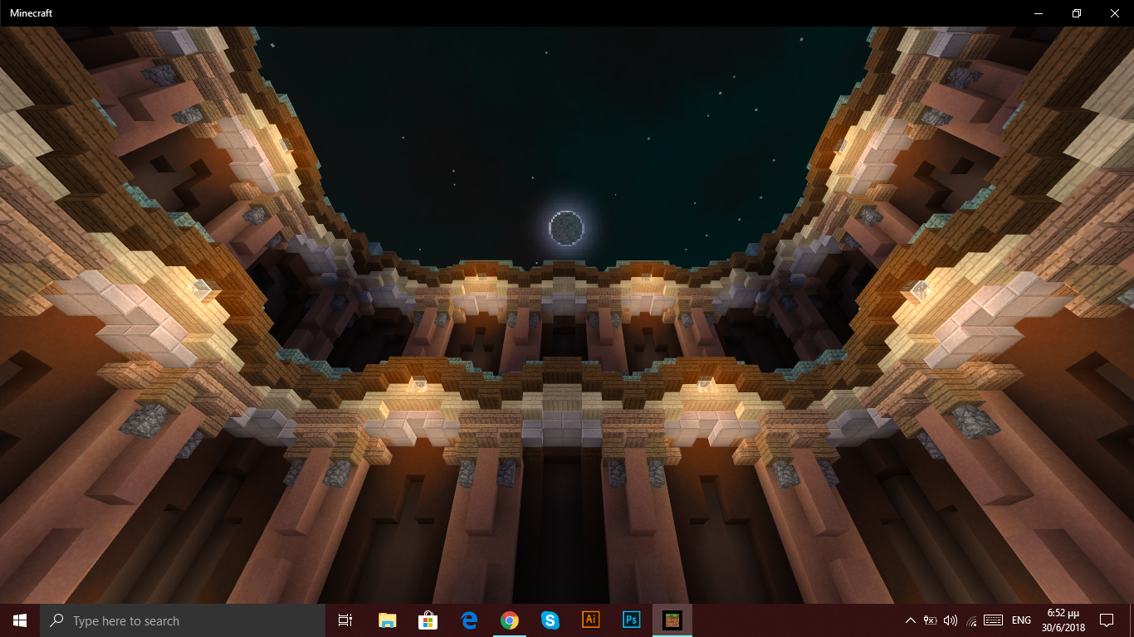Launch Adobe Photoshop from the taskbar

pyautogui.click(x=632, y=620)
